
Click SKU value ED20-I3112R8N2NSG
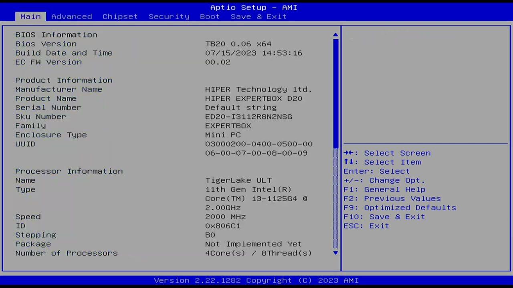(248, 117)
